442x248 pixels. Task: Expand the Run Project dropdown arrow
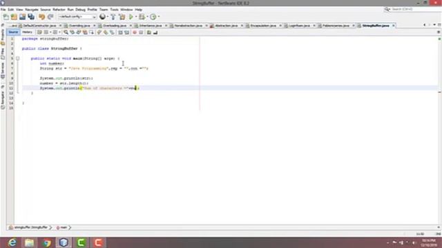136,17
